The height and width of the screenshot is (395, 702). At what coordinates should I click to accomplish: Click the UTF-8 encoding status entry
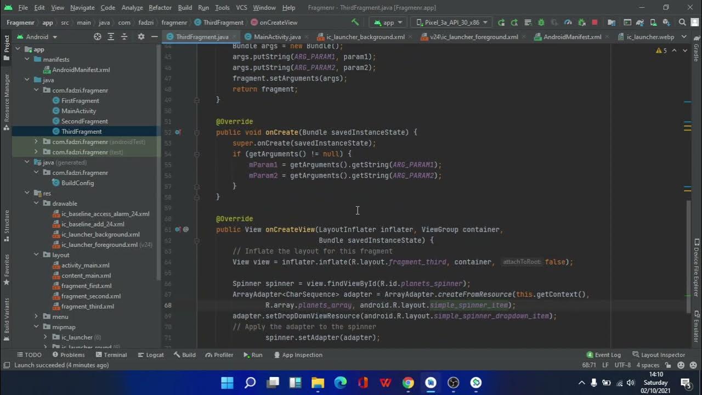coord(622,365)
